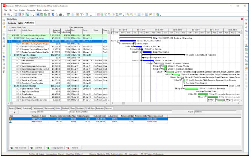The image size is (252, 158).
Task: Open the Project menu
Action: pos(22,10)
